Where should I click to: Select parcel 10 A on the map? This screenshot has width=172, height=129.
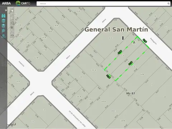click(x=44, y=37)
